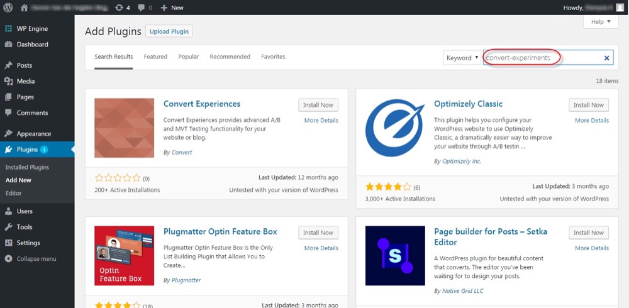This screenshot has height=308, width=629.
Task: Open Optimizely Classic plugin title
Action: click(x=468, y=104)
